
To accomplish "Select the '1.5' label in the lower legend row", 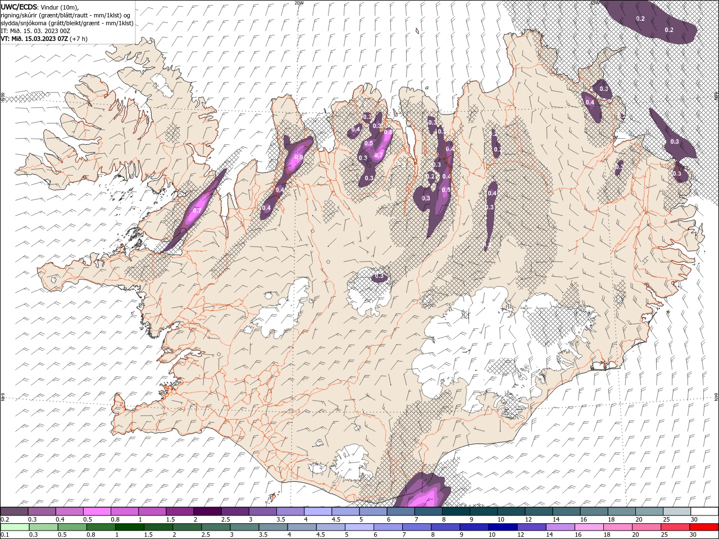I will pyautogui.click(x=149, y=535).
